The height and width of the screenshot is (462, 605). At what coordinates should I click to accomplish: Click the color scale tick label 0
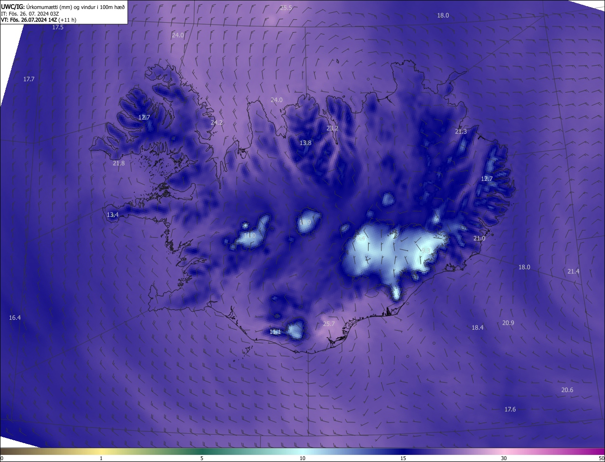point(2,458)
